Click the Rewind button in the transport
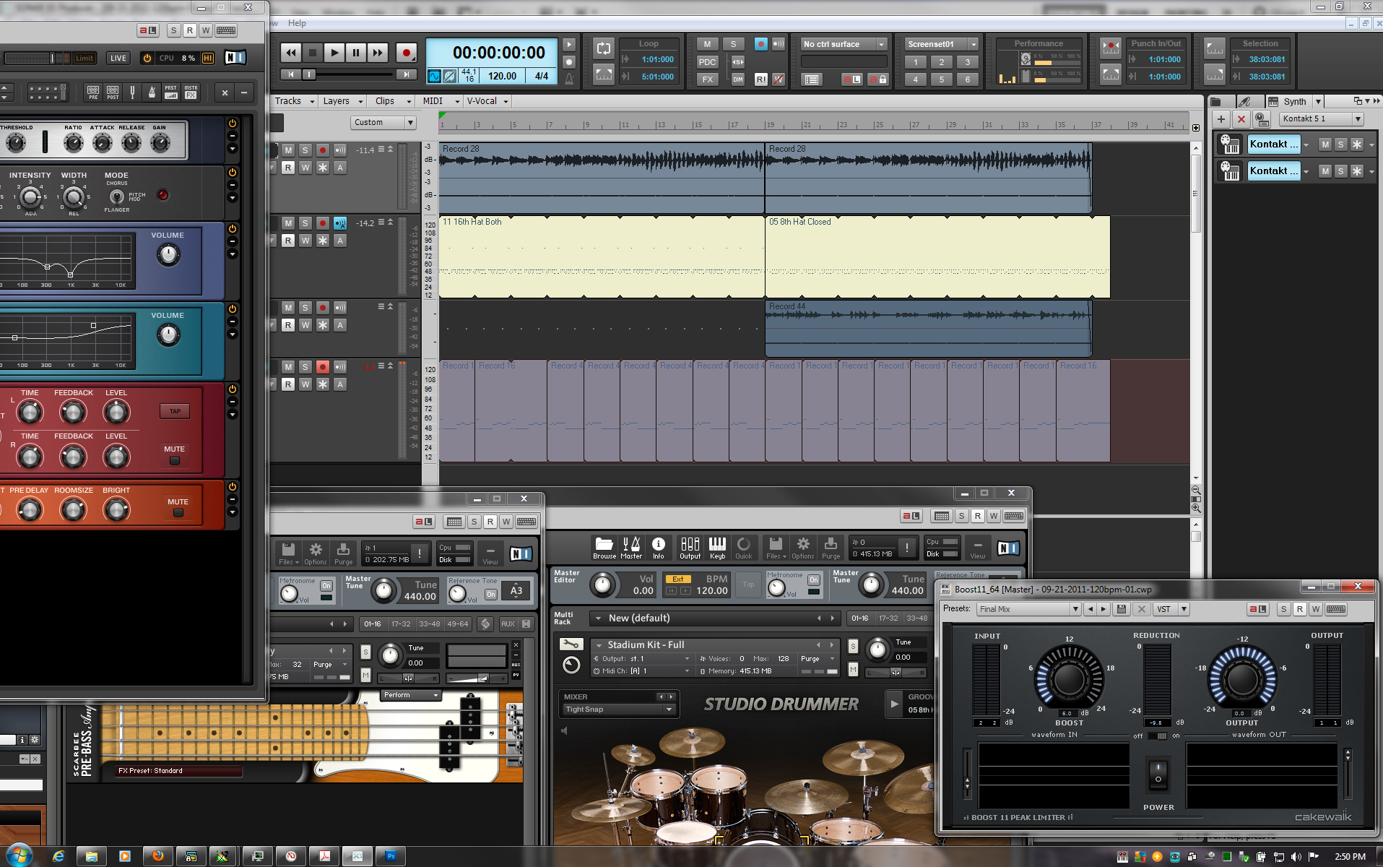1383x867 pixels. point(290,53)
